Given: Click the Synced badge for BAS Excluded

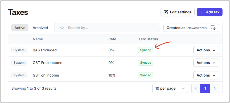Looking at the screenshot, I should point(146,50).
